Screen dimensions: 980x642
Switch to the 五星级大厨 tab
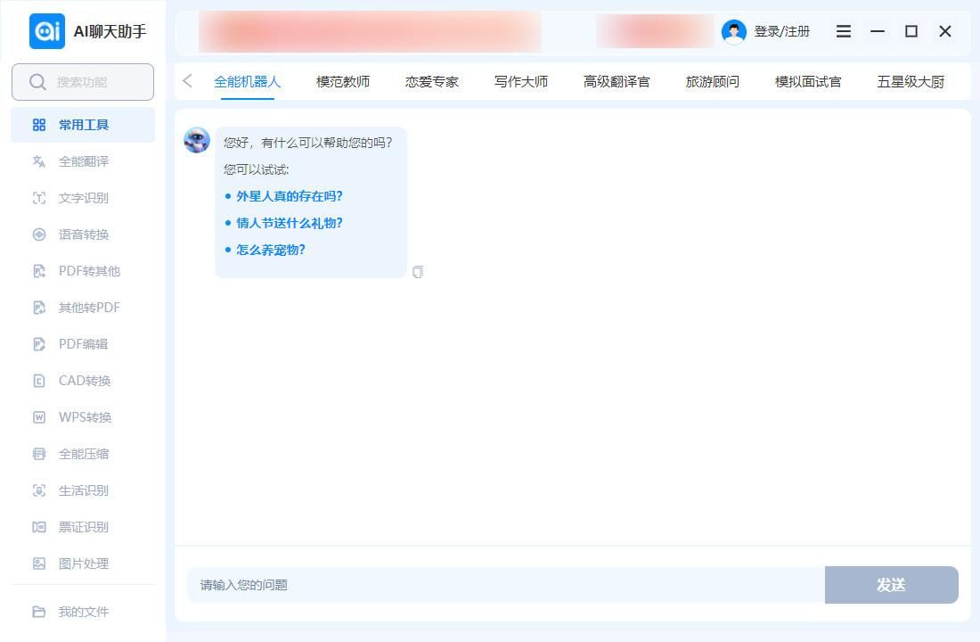[911, 82]
